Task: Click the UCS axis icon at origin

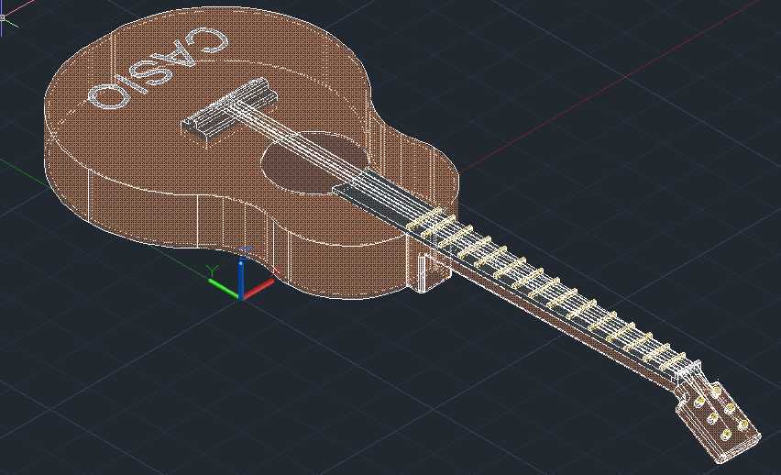Action: pos(241,273)
